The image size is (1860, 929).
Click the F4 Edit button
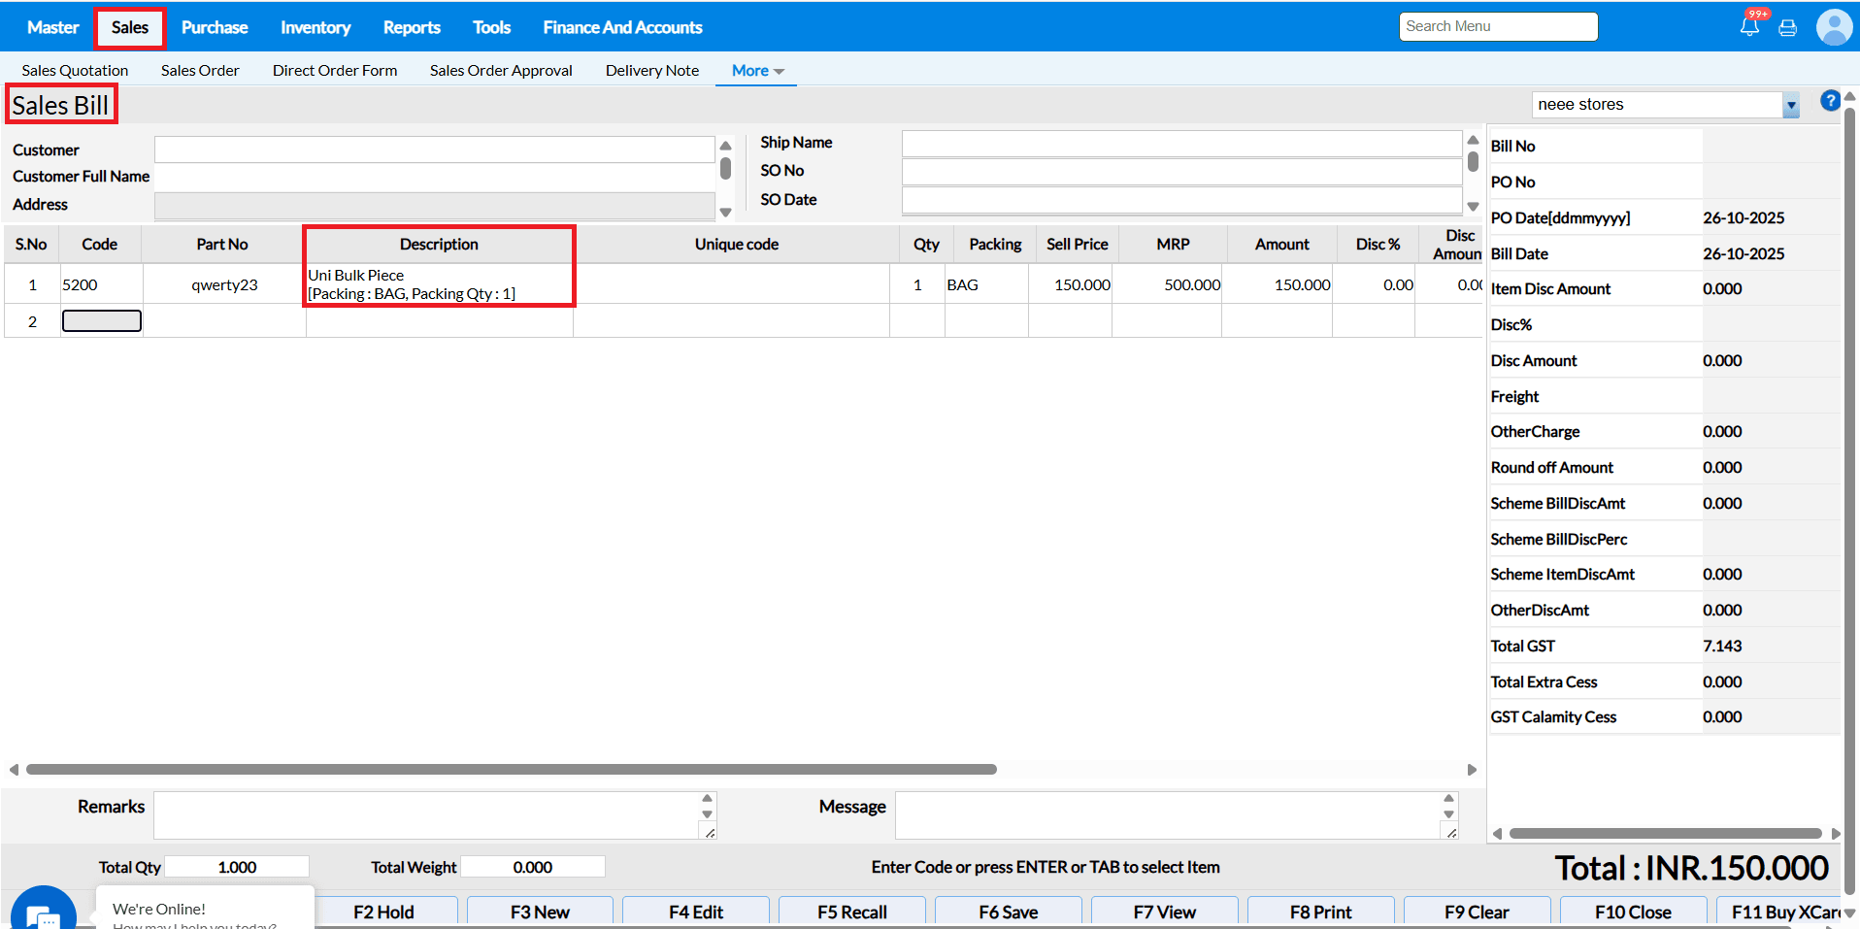point(696,912)
